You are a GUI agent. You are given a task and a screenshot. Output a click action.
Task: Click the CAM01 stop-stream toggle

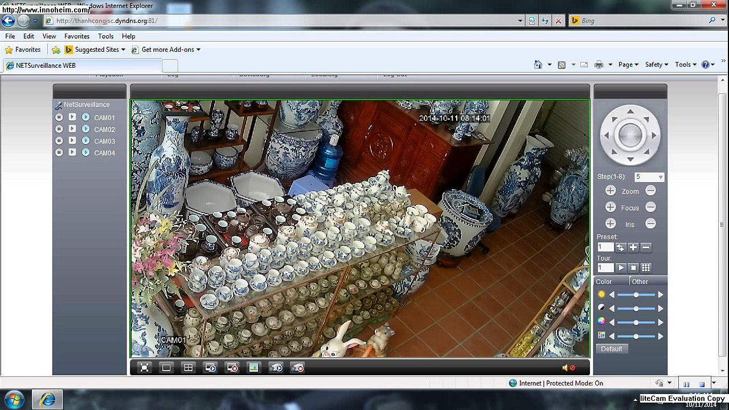[59, 117]
